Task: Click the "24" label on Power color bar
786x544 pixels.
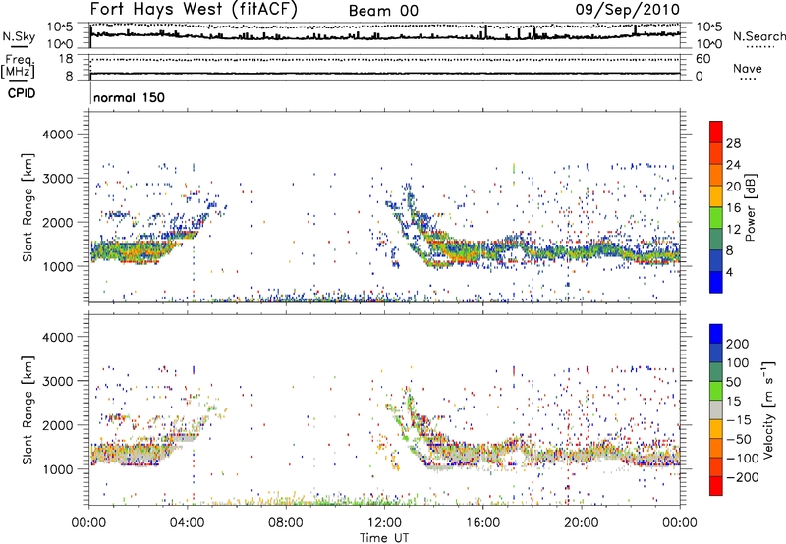Action: (x=733, y=165)
